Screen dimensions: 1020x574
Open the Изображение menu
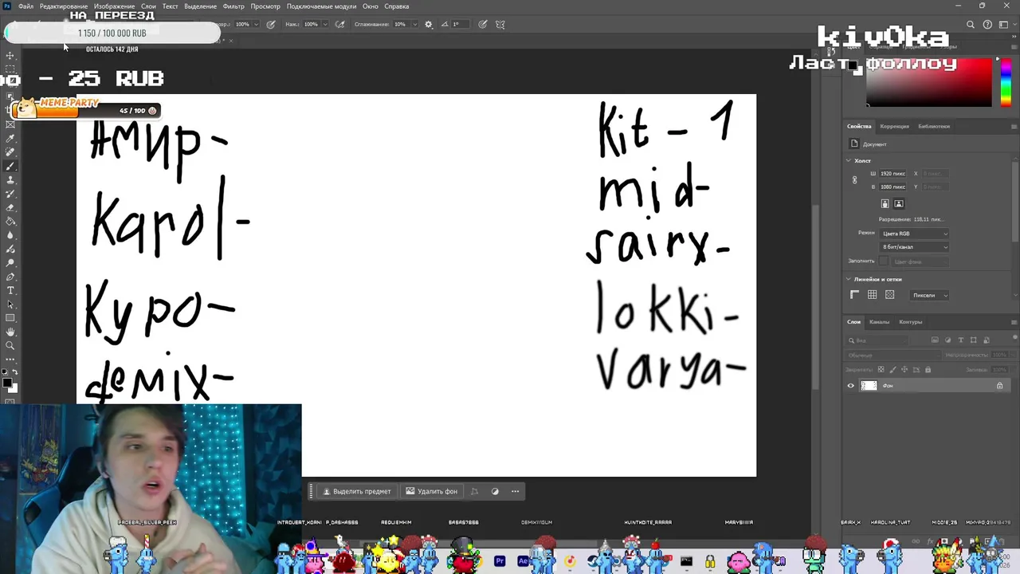(114, 6)
